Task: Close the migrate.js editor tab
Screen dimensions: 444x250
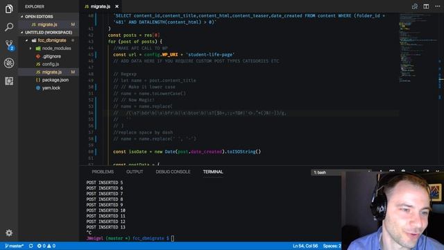Action: [117, 6]
